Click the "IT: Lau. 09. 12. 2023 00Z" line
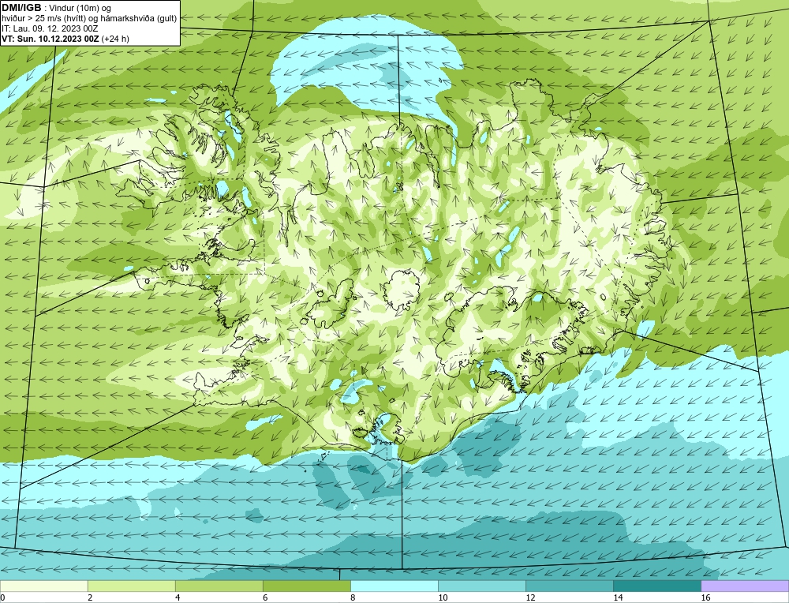The height and width of the screenshot is (603, 789). point(49,28)
